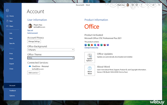Click the Pham Hoc profile picture in title bar
The height and width of the screenshot is (105, 167).
128,5
